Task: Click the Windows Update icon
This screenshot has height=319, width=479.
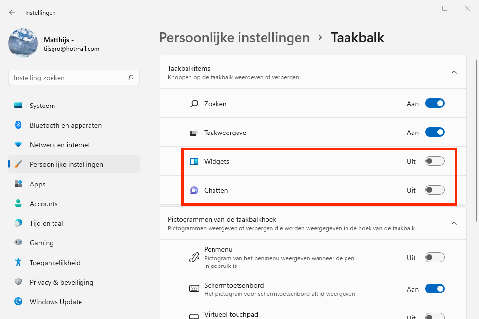Action: point(18,302)
